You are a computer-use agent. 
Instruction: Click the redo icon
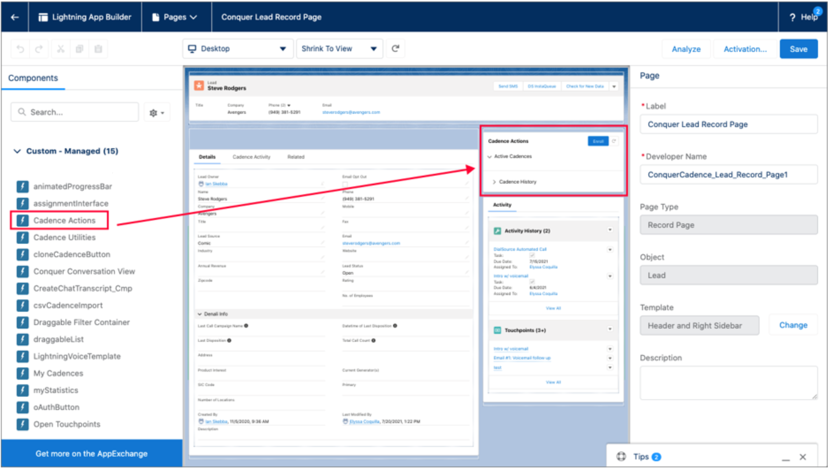point(39,49)
